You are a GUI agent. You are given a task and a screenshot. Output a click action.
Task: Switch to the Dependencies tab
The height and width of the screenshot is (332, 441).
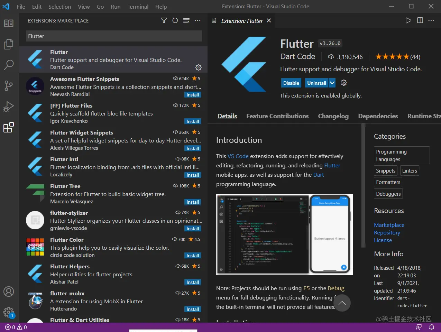tap(378, 116)
